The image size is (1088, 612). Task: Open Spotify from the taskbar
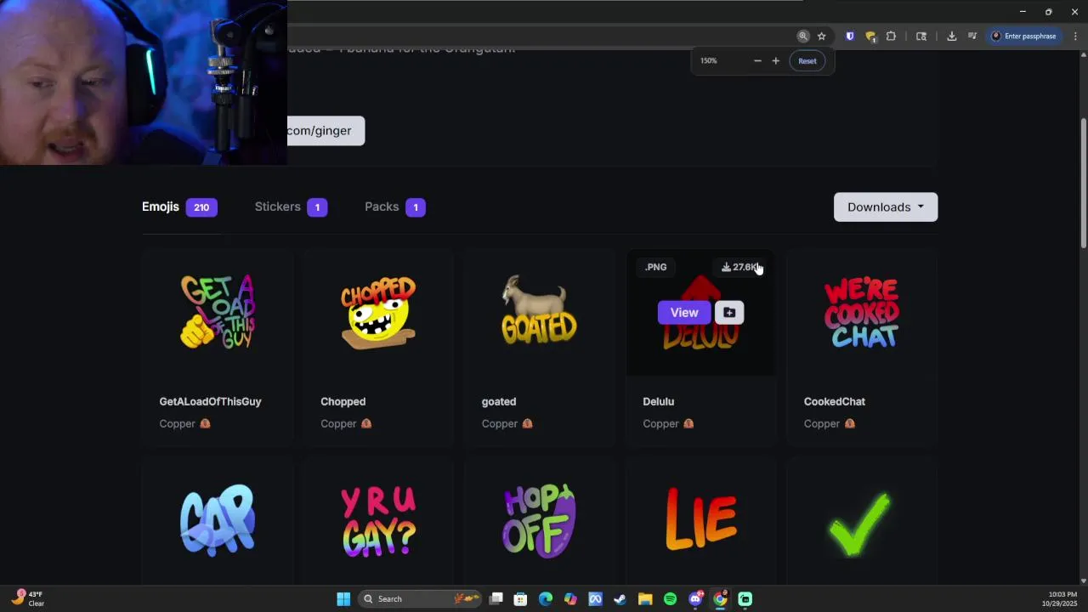coord(670,599)
